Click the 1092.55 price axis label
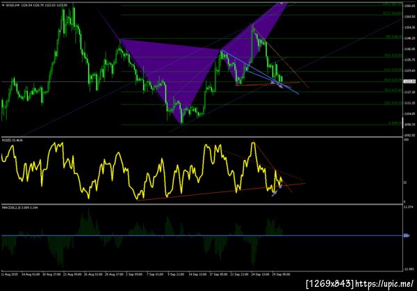 [409, 135]
